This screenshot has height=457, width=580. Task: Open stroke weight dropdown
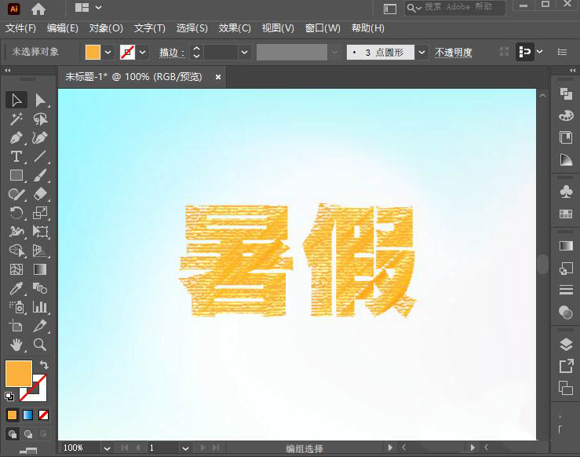245,52
